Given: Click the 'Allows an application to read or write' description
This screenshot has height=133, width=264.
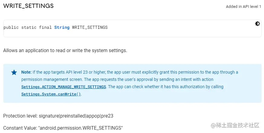Looking at the screenshot, I should [65, 51].
